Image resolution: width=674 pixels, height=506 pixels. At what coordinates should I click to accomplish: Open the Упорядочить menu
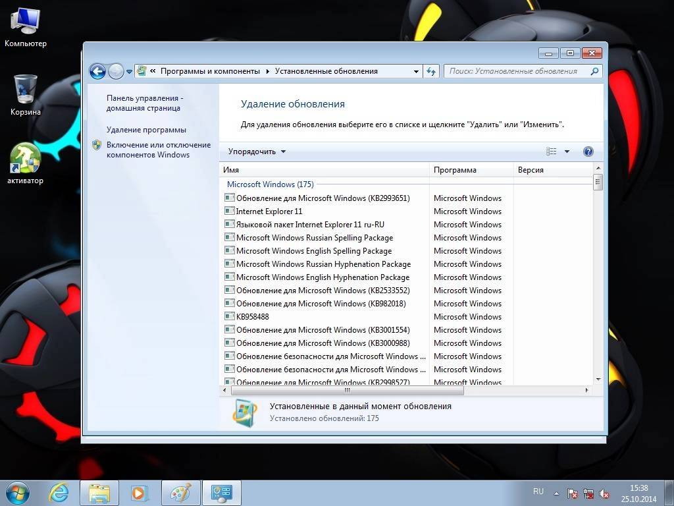click(x=257, y=152)
